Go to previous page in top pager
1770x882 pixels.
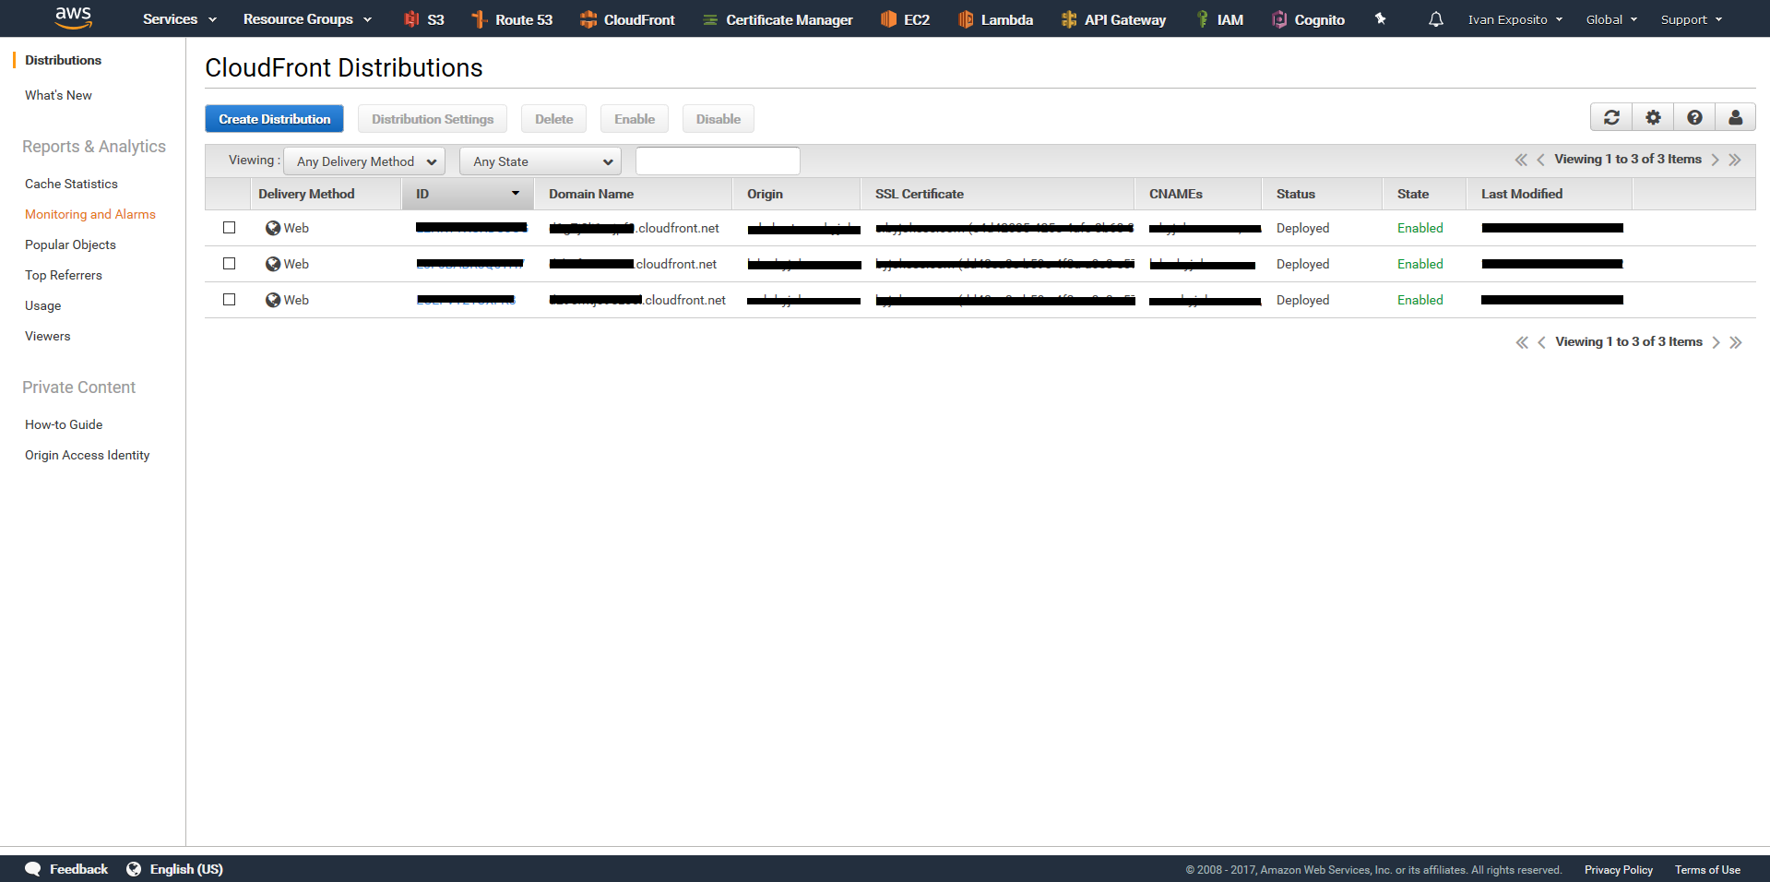click(x=1540, y=160)
